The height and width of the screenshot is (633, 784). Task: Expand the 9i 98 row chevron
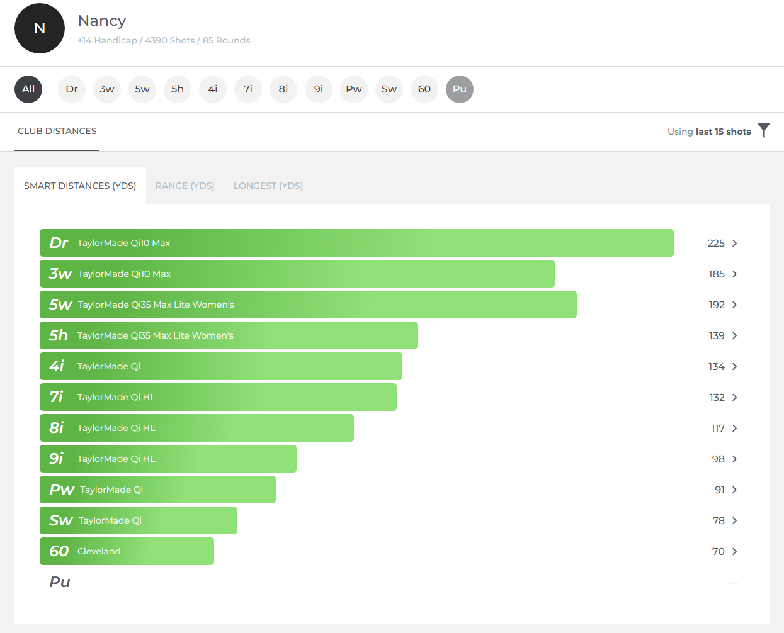point(734,459)
